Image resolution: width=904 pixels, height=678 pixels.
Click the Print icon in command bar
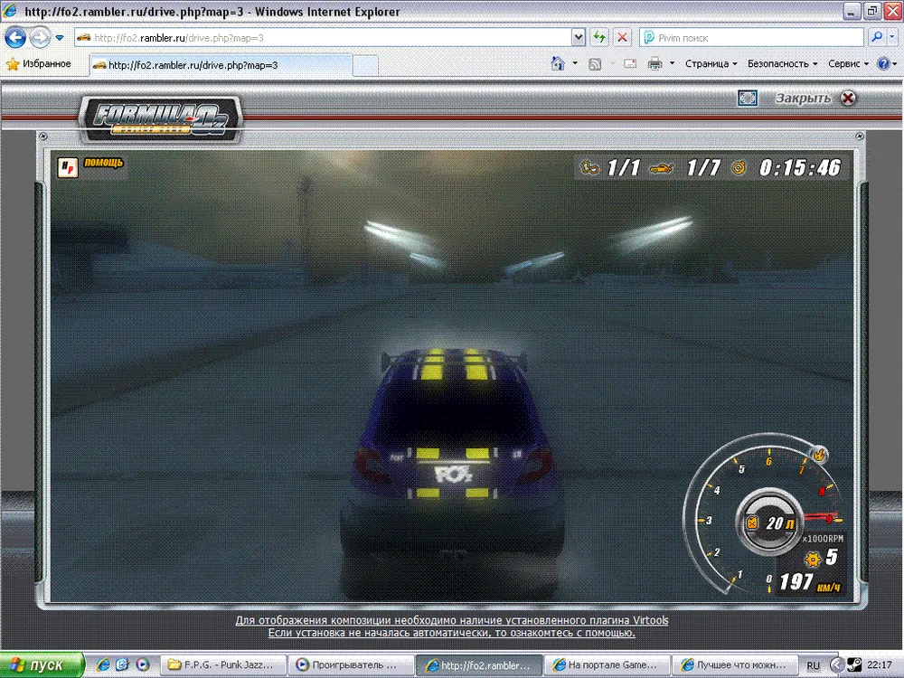point(654,64)
